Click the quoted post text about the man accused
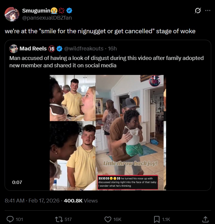The height and width of the screenshot is (224, 215). coord(107,62)
